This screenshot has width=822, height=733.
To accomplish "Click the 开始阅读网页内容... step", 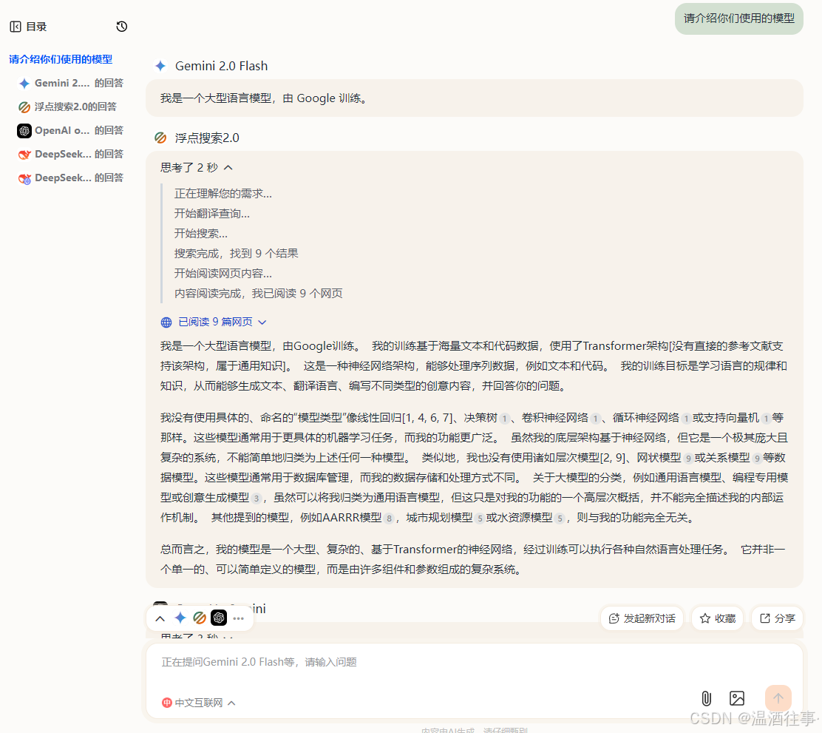I will [223, 274].
